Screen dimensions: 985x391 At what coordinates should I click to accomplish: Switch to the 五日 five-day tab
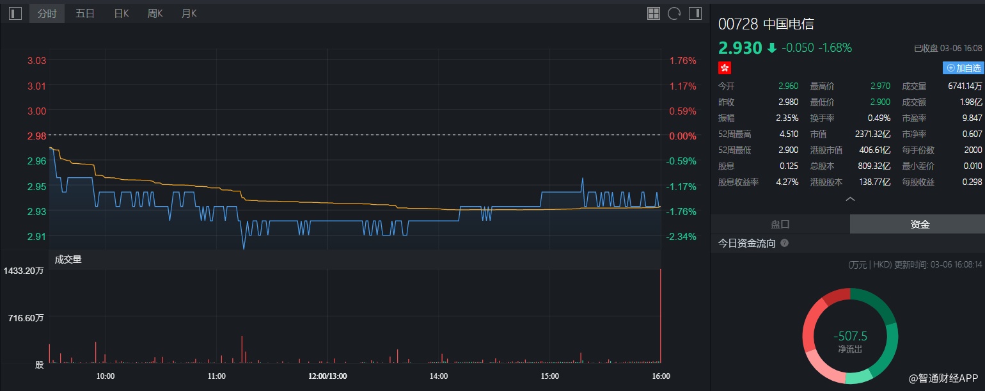(x=85, y=13)
